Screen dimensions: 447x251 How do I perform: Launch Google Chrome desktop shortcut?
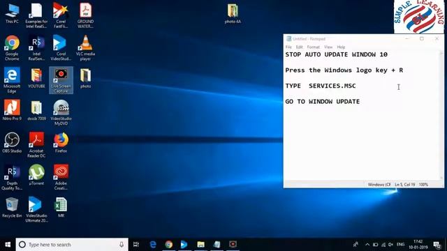12,48
